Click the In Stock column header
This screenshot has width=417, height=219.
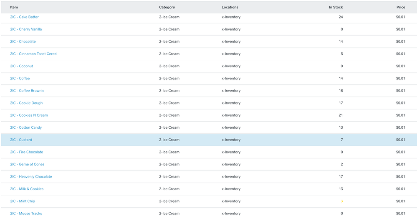coord(336,7)
